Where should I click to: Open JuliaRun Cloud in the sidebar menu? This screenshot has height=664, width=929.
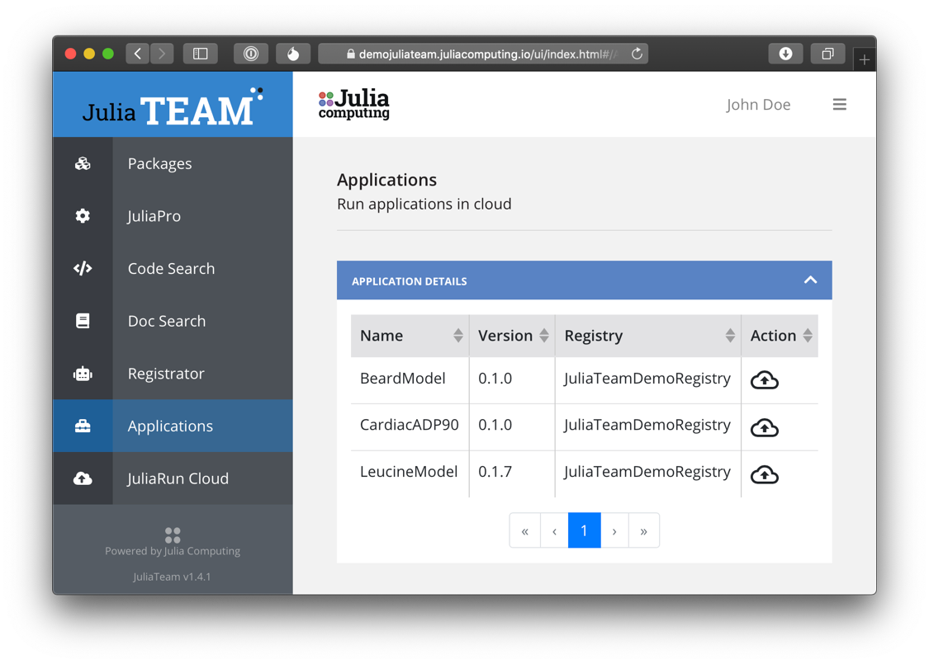(173, 478)
